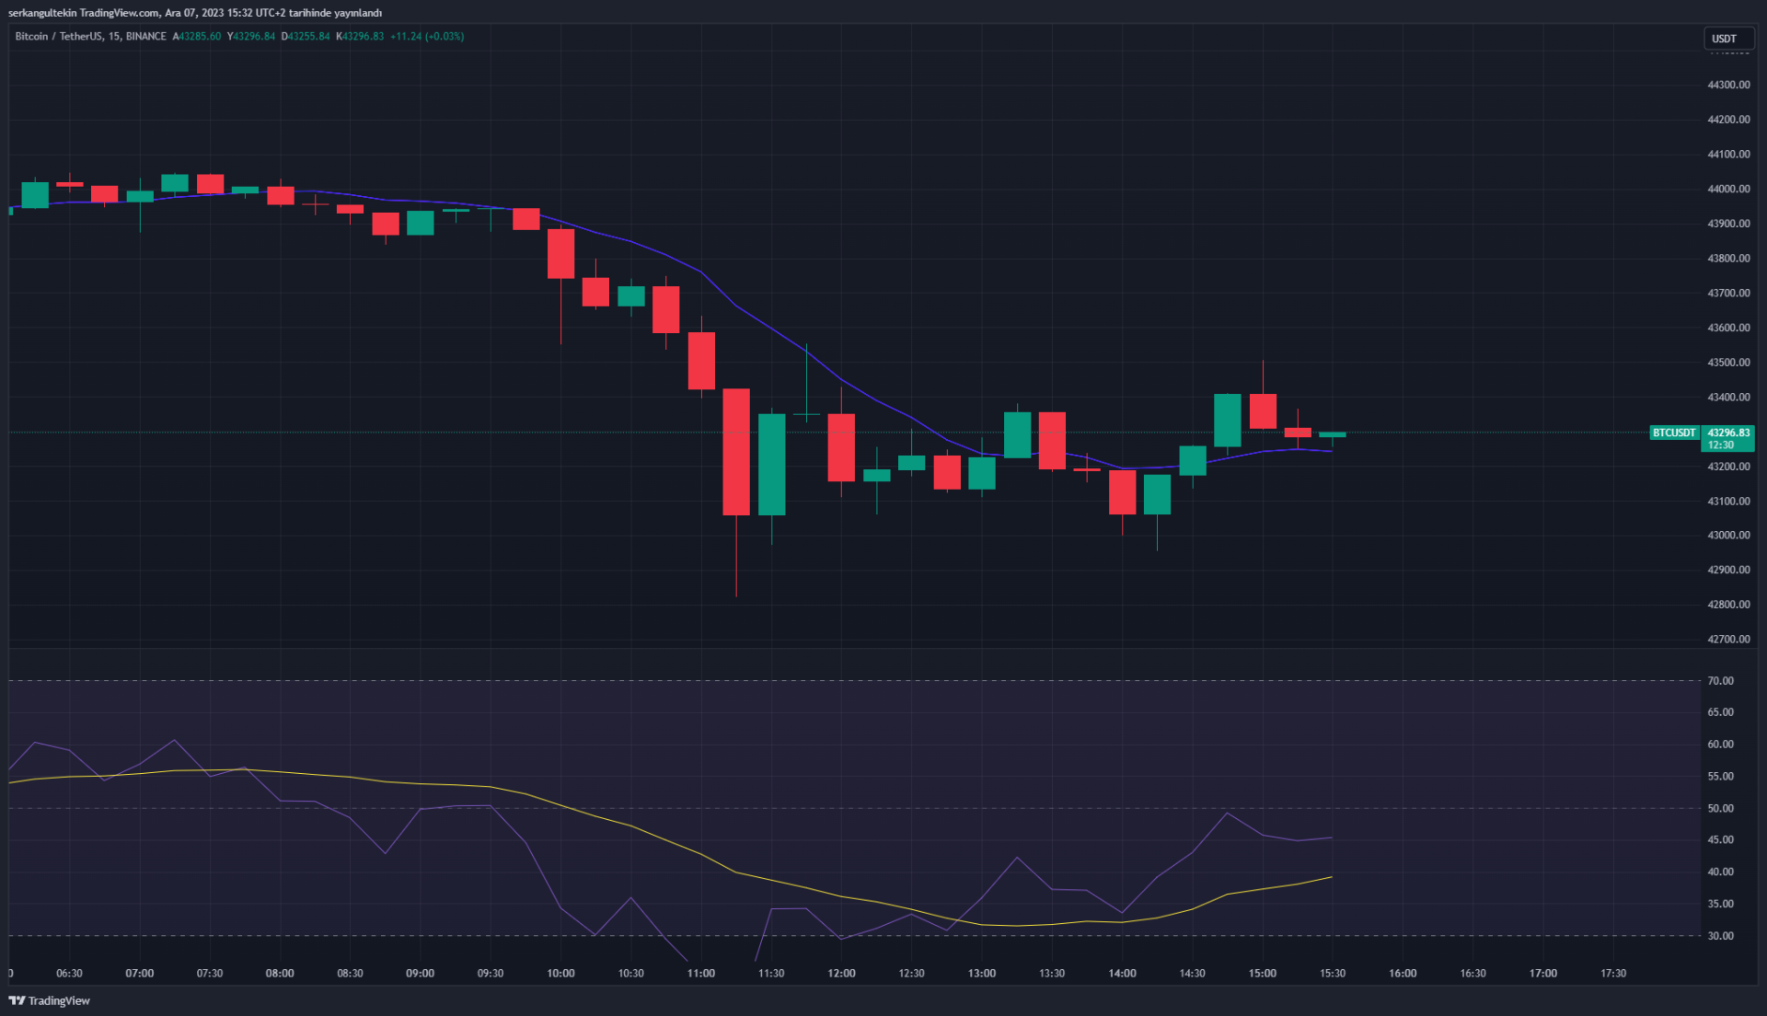Image resolution: width=1767 pixels, height=1016 pixels.
Task: Click the +11.24 (+0.03%) change text
Action: [x=427, y=37]
